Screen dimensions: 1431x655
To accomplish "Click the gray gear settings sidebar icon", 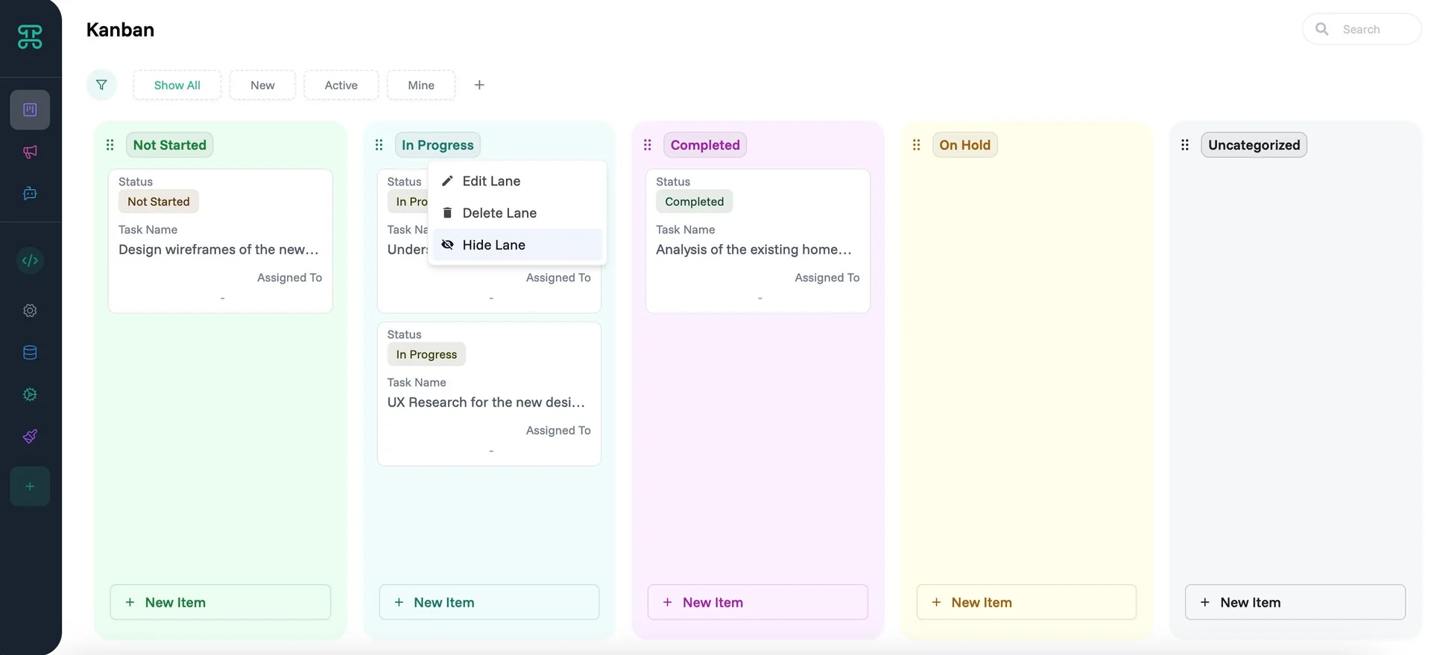I will pyautogui.click(x=30, y=310).
